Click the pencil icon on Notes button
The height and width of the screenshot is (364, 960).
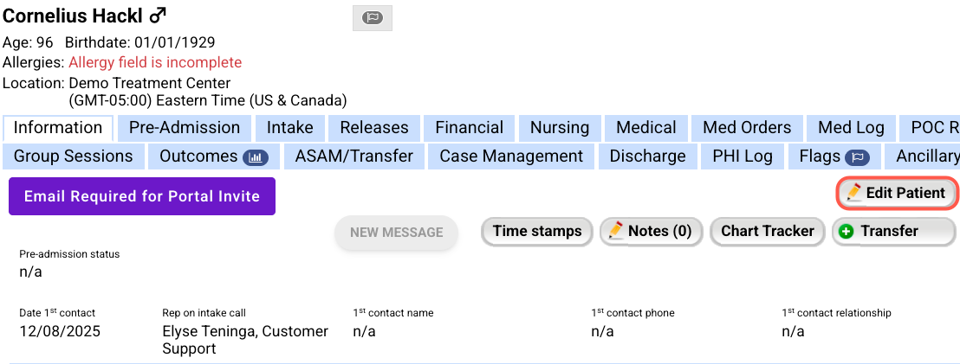pos(616,231)
